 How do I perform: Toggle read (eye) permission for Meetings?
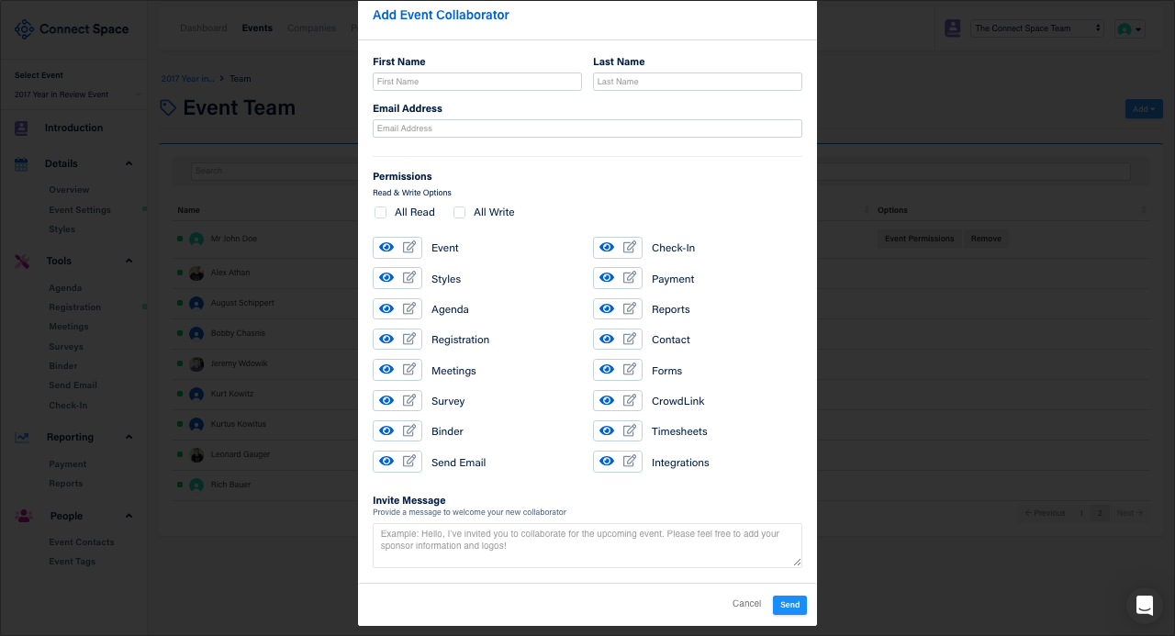pos(386,370)
